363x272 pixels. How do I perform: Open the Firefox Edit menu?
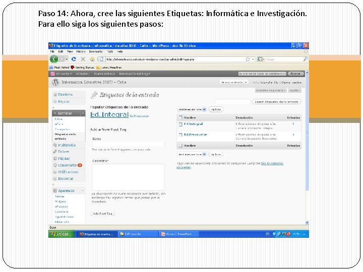60,51
